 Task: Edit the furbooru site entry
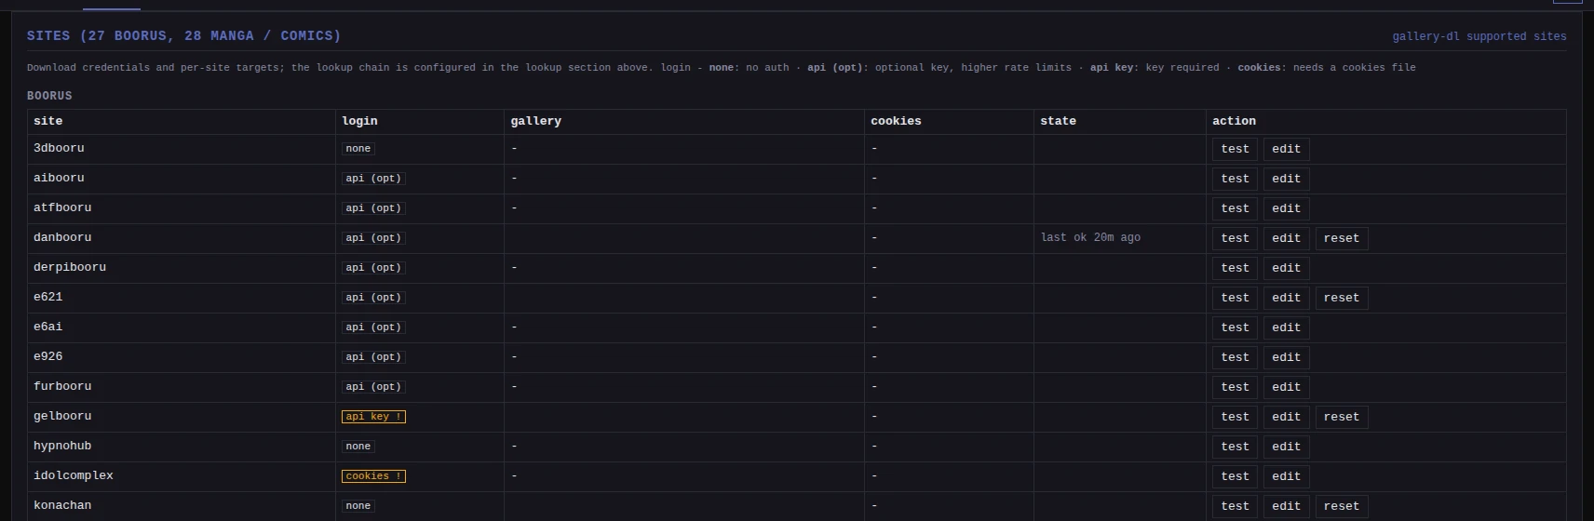click(1286, 387)
